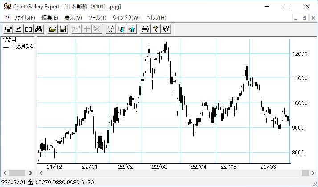Select the 日本郵船 legend entry in side panel
This screenshot has width=318, height=187.
pos(18,47)
